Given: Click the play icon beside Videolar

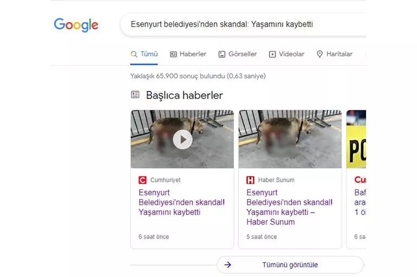Looking at the screenshot, I should click(273, 54).
